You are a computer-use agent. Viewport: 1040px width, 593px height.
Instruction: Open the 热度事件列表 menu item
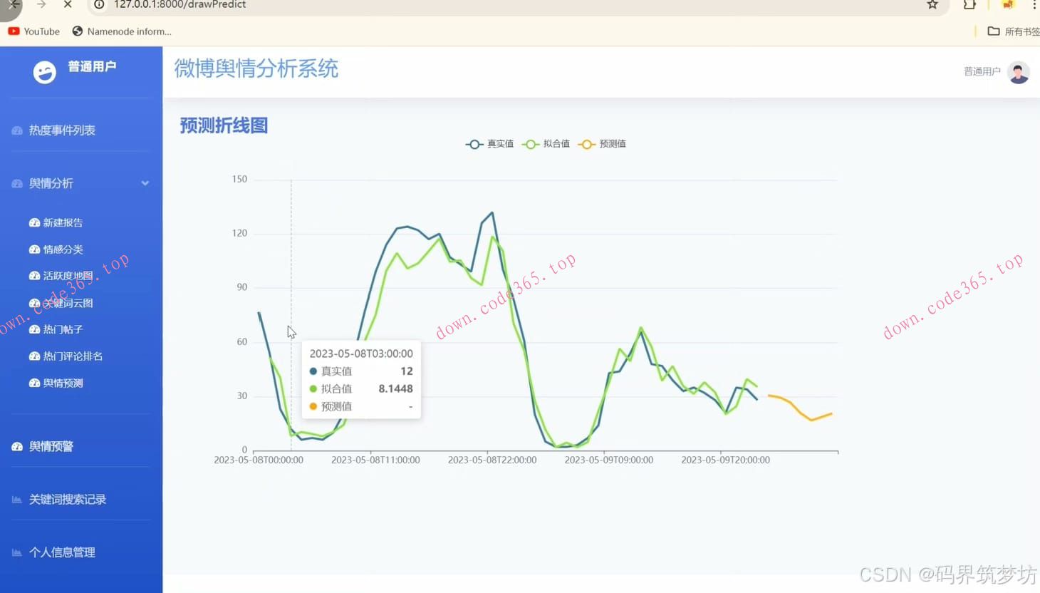62,130
